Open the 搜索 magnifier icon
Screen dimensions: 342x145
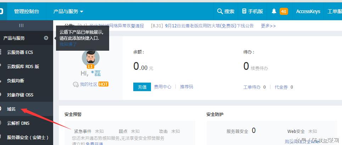220,11
